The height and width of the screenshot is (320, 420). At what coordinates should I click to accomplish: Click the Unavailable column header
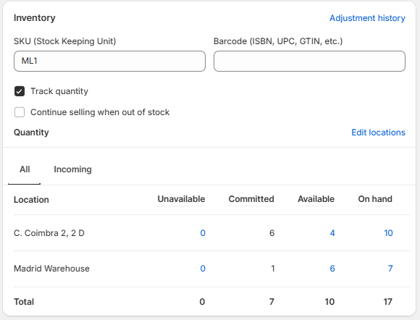pyautogui.click(x=181, y=199)
